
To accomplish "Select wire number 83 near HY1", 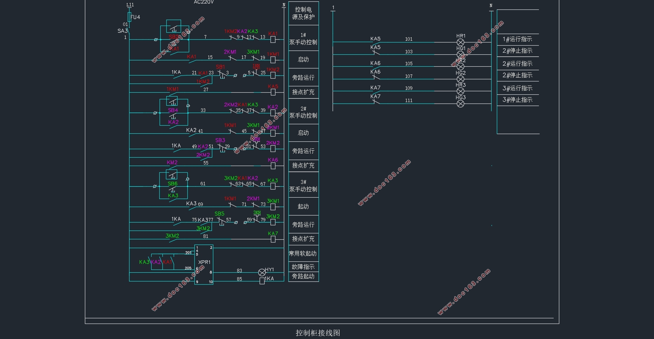I will (x=239, y=271).
